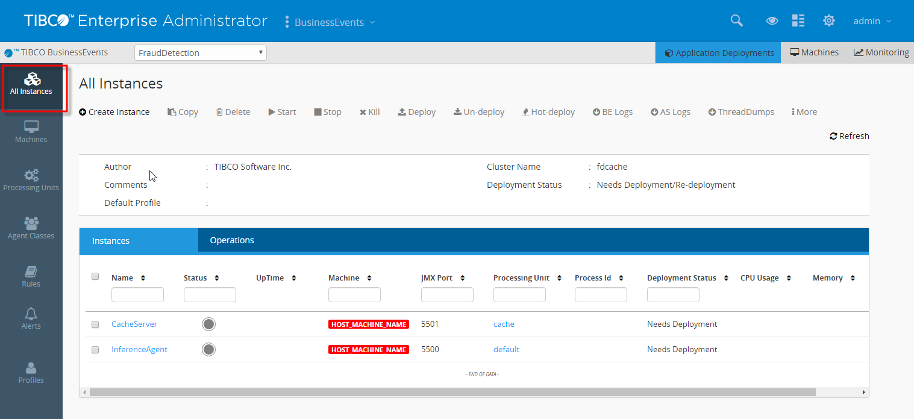914x419 pixels.
Task: Open Alerts bell in the sidebar
Action: tap(31, 318)
